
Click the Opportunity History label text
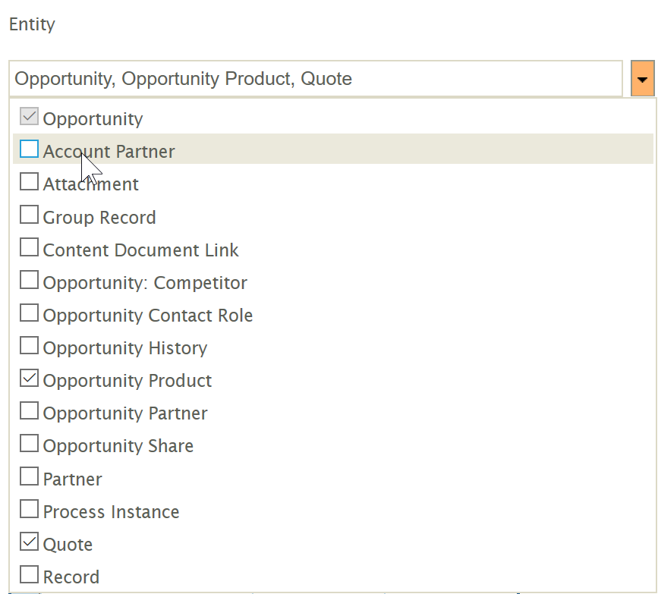[125, 348]
